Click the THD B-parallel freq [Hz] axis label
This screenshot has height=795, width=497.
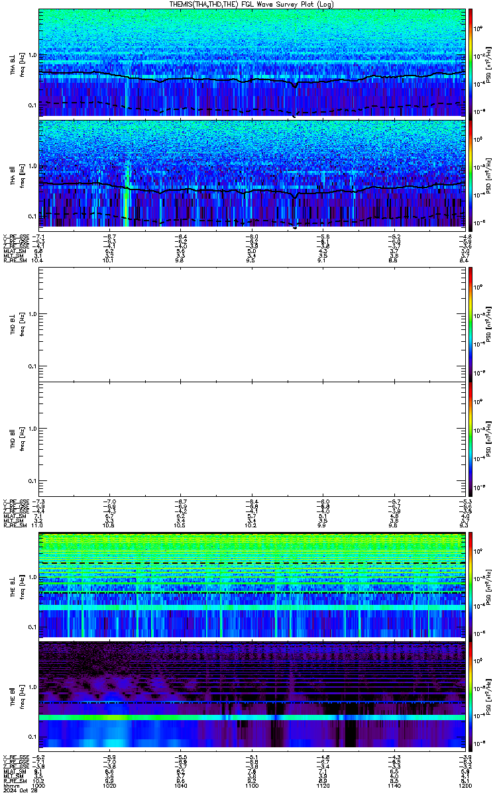coord(22,439)
